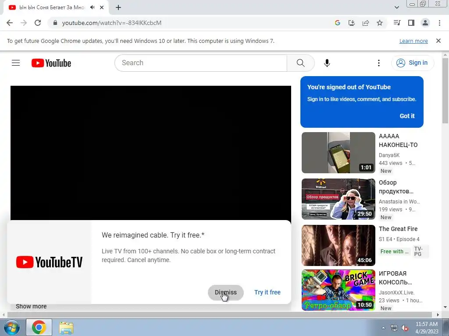Open the ИГРОВАЯ КОНСОЛЬ video title
This screenshot has width=449, height=336.
pyautogui.click(x=395, y=278)
